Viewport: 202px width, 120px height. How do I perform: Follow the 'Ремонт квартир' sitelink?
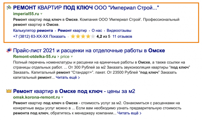pos(72,31)
